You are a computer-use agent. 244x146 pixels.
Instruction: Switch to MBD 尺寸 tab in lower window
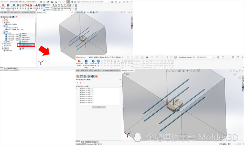pos(98,70)
